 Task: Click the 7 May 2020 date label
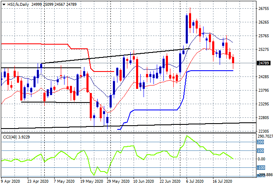pyautogui.click(x=64, y=181)
